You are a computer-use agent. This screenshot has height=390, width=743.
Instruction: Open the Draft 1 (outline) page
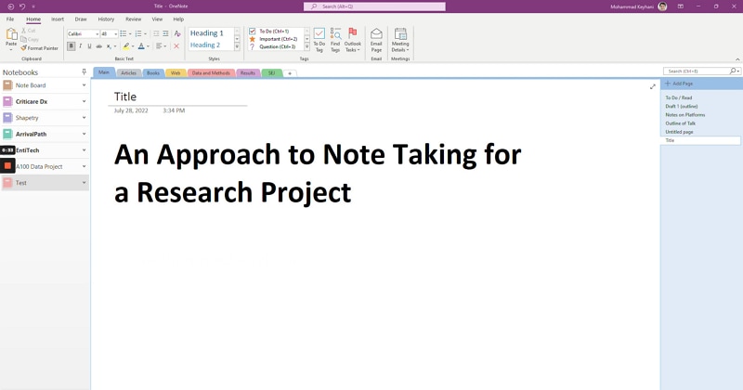[682, 106]
